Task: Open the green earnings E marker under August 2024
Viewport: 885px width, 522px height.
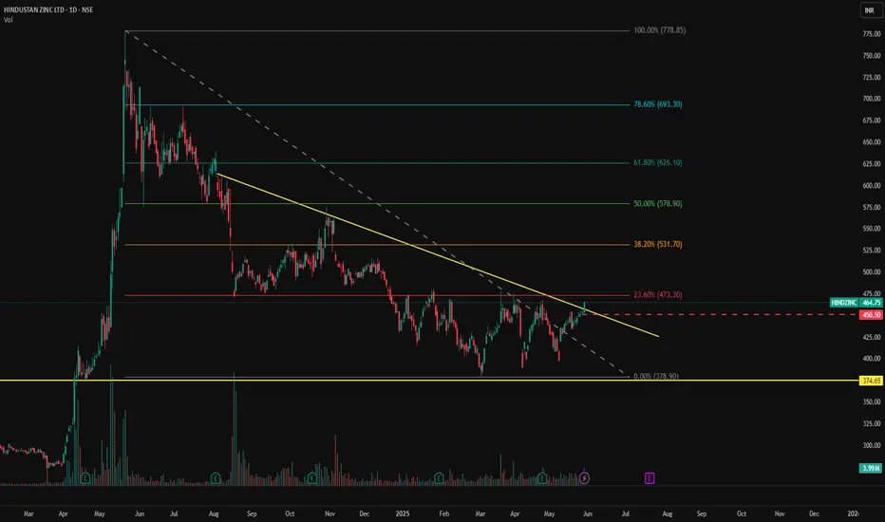Action: coord(215,478)
